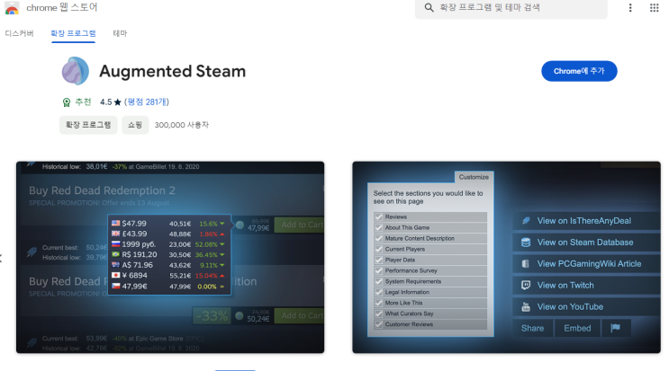Open the 테마 tab
669x371 pixels.
(120, 33)
